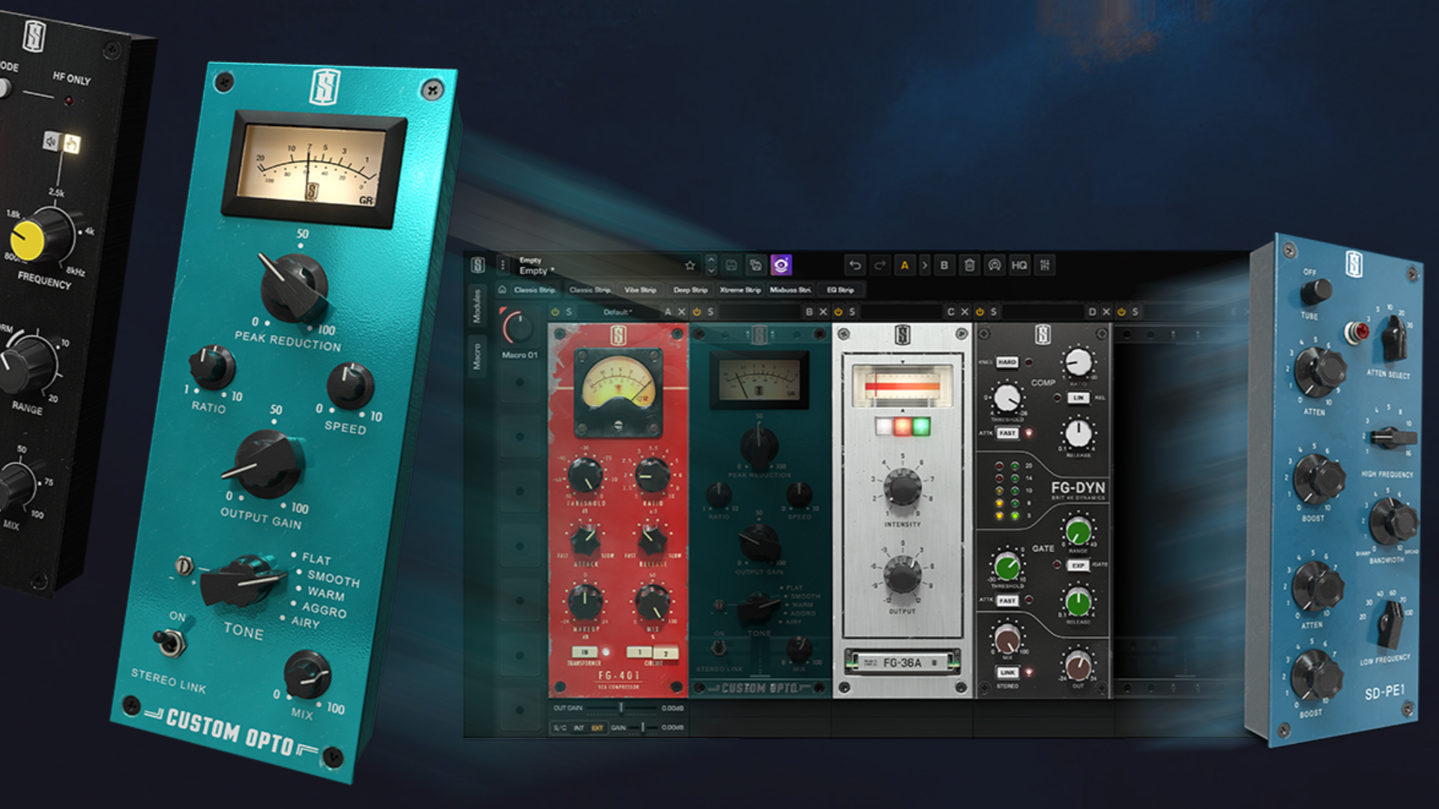Click the up chevron for previous preset
This screenshot has height=809, width=1439.
[711, 260]
